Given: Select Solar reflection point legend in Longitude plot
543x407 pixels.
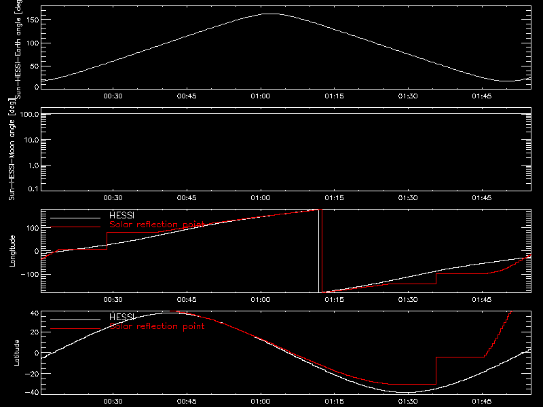Looking at the screenshot, I should click(x=157, y=225).
